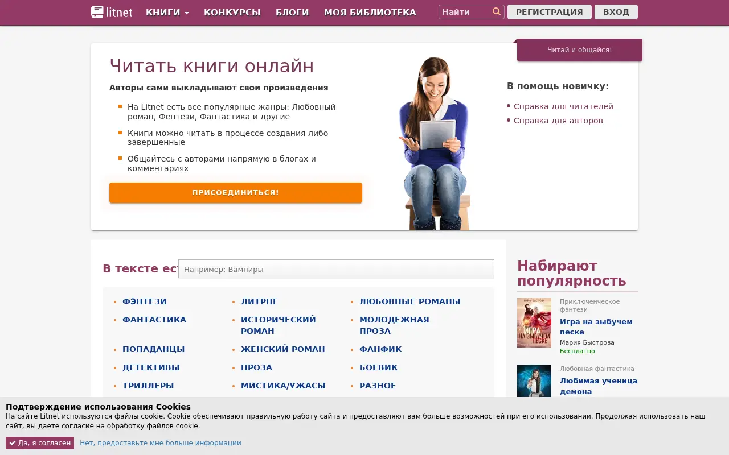
Task: Open the ФАНТАСТИКА genre
Action: [x=154, y=320]
